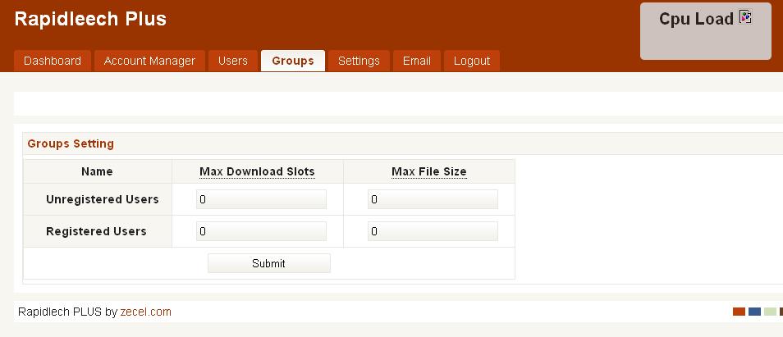Click the Max Download Slots column header
Screen dimensions: 783x337
257,171
